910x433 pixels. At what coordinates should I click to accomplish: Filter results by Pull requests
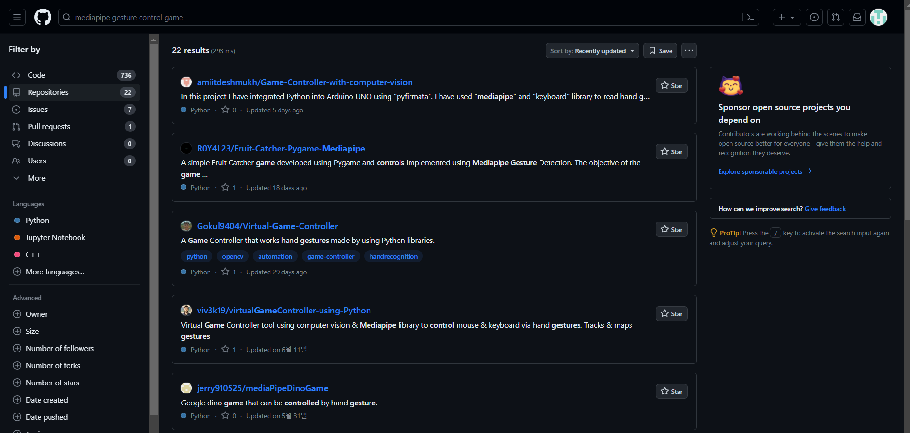point(73,127)
